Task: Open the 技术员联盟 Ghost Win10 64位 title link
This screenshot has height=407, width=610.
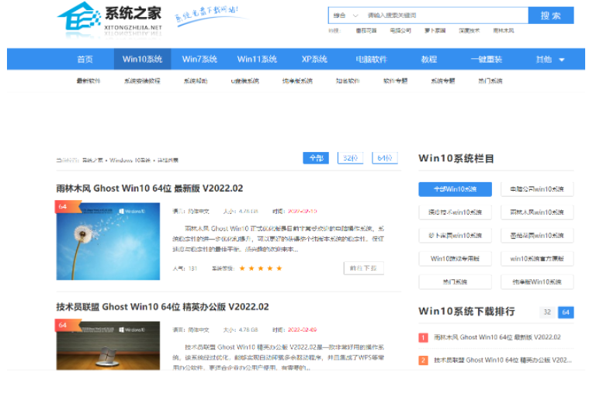Action: (162, 307)
